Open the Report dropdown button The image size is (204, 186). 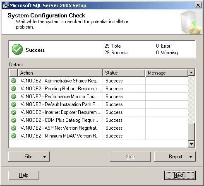[175, 157]
